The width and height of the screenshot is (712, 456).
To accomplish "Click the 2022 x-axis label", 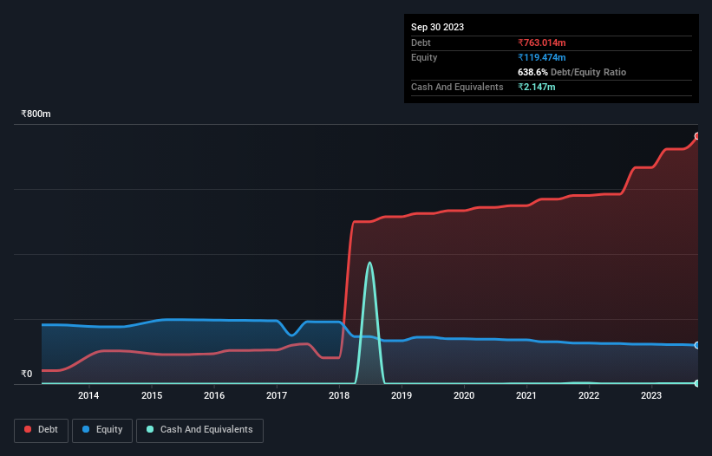I will [589, 395].
